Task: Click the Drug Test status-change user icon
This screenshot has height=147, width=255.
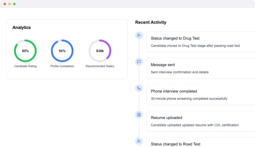Action: (x=139, y=35)
